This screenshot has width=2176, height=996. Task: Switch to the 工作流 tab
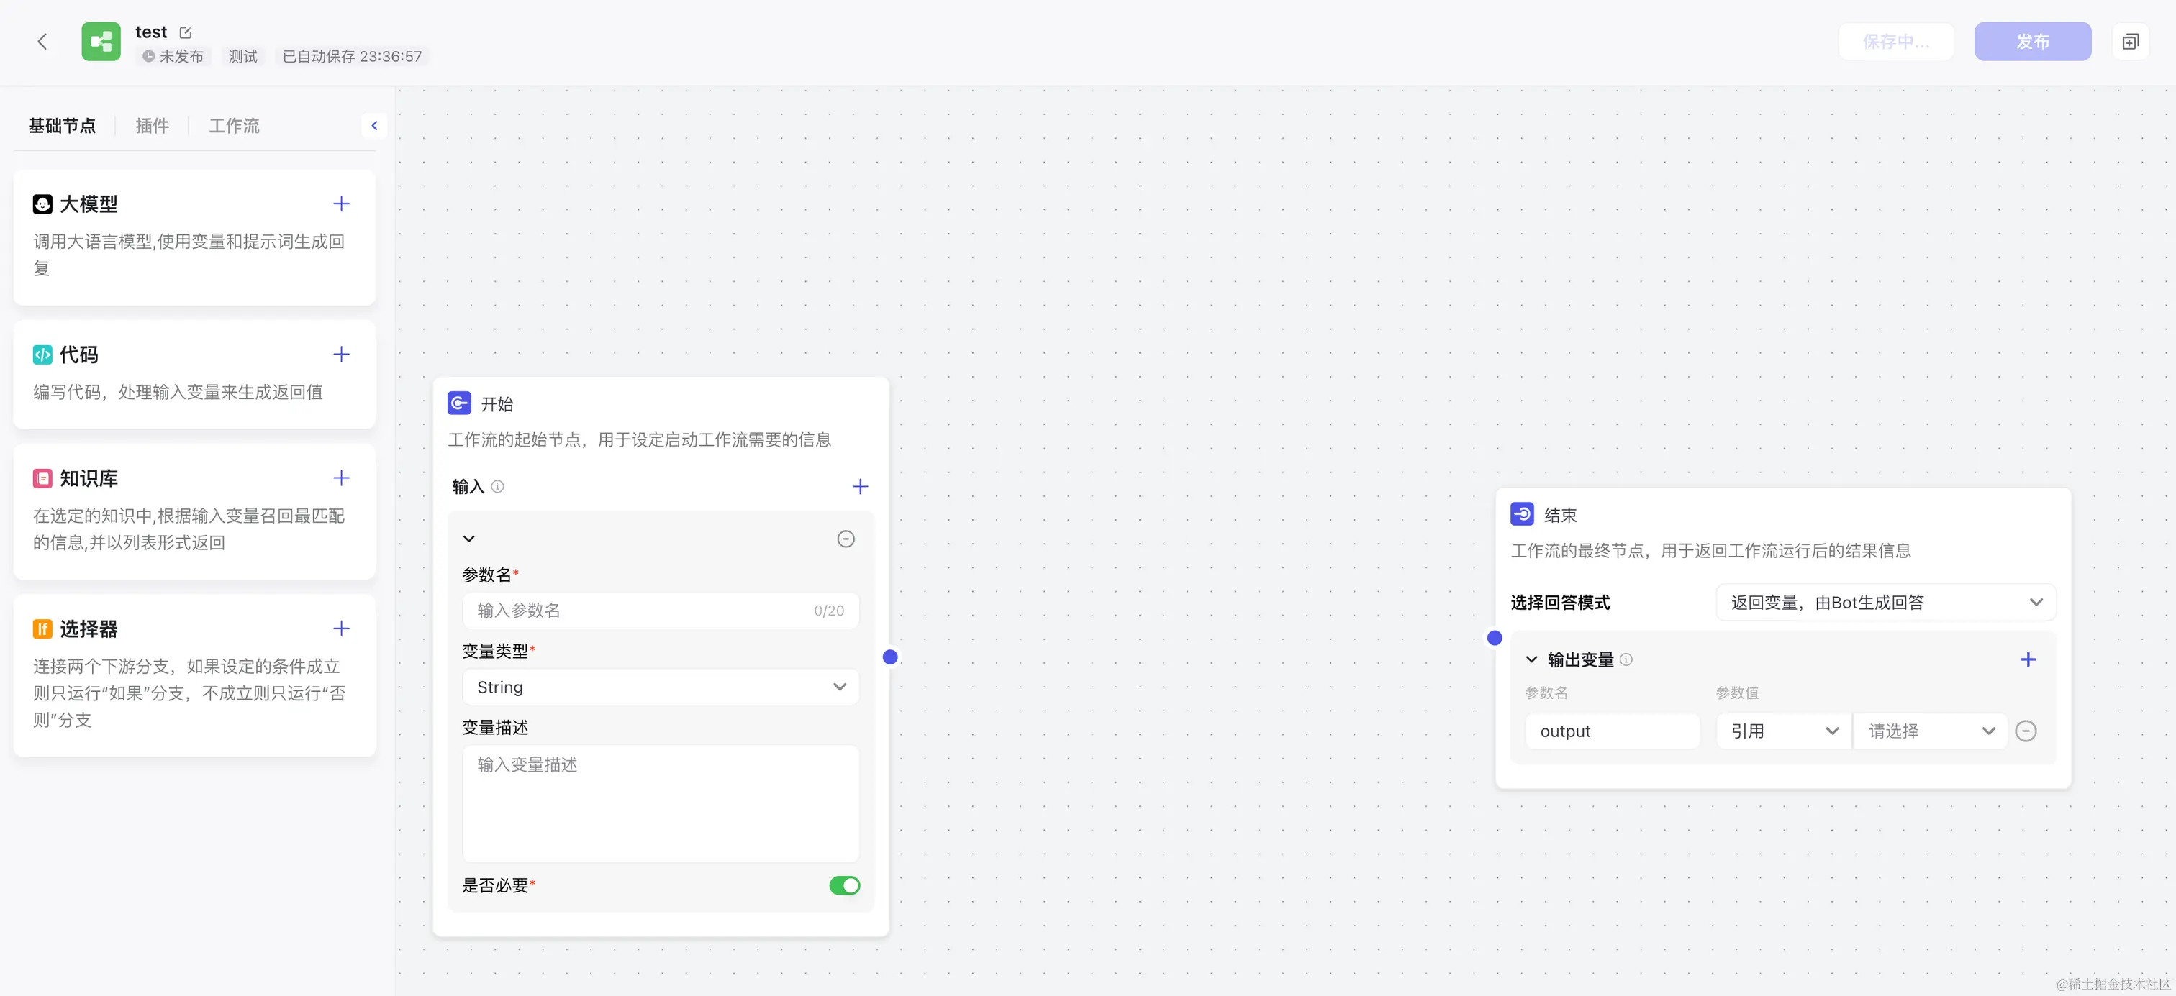pos(234,126)
